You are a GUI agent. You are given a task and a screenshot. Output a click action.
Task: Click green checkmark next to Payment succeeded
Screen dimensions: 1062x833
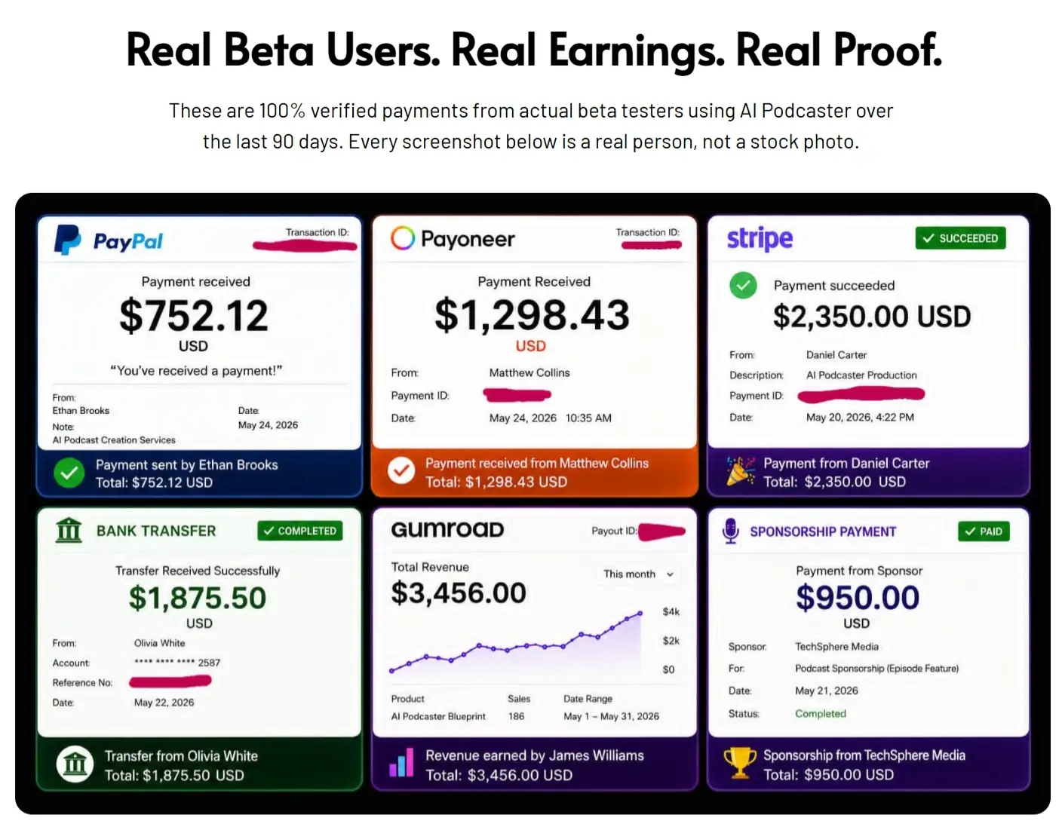(x=743, y=285)
